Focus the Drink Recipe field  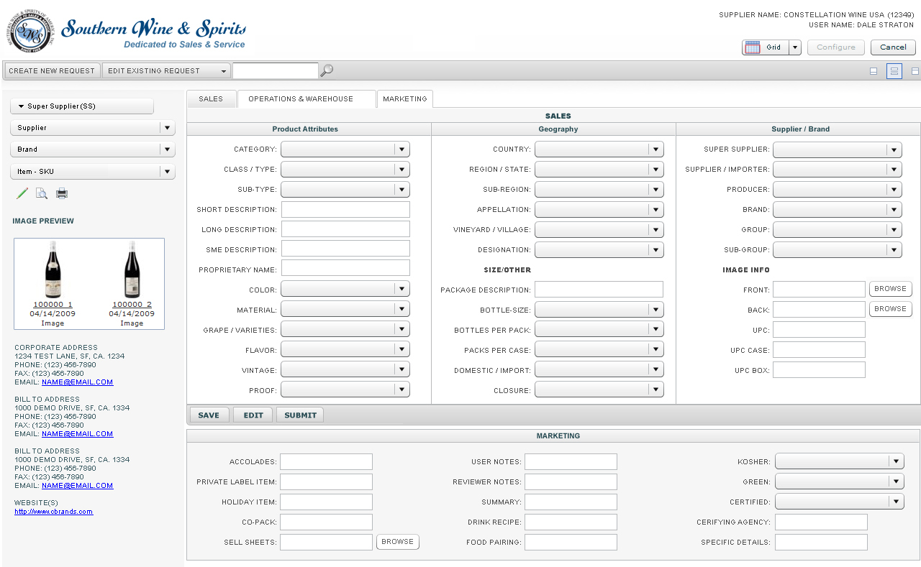click(x=571, y=522)
